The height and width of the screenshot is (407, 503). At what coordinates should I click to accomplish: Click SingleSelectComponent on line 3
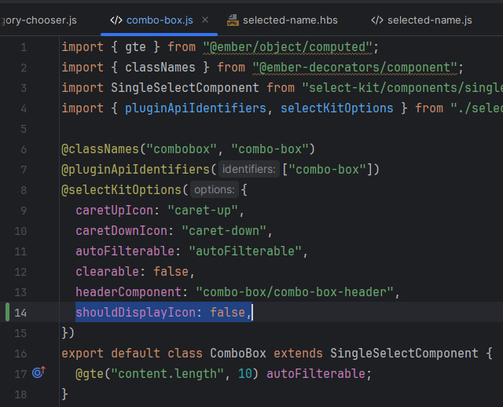pyautogui.click(x=185, y=88)
